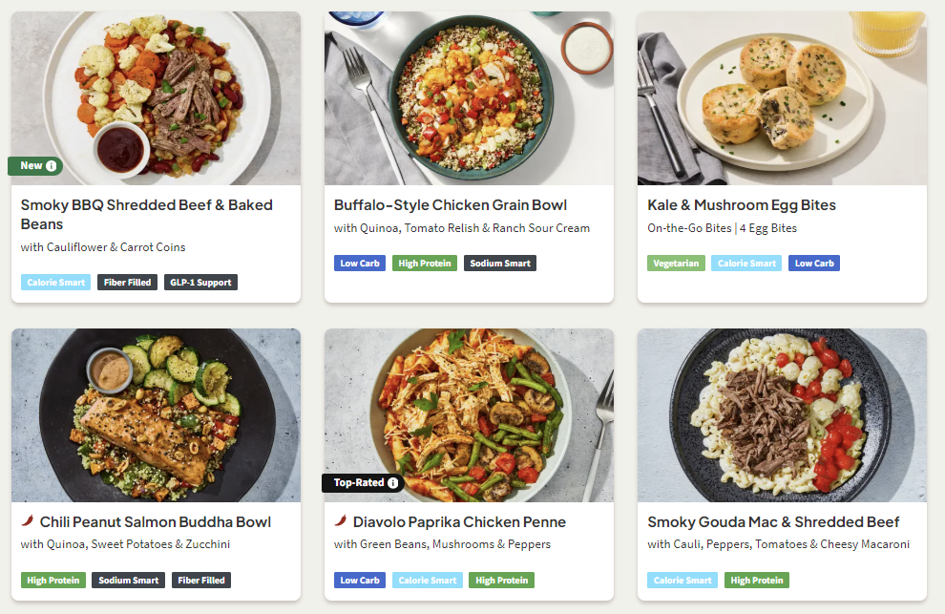Select the Sodium Smart tag on Buffalo Chicken
This screenshot has height=614, width=945.
coord(500,264)
